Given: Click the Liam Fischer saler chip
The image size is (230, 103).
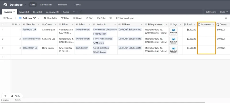Looking at the screenshot, I should tap(82, 48).
